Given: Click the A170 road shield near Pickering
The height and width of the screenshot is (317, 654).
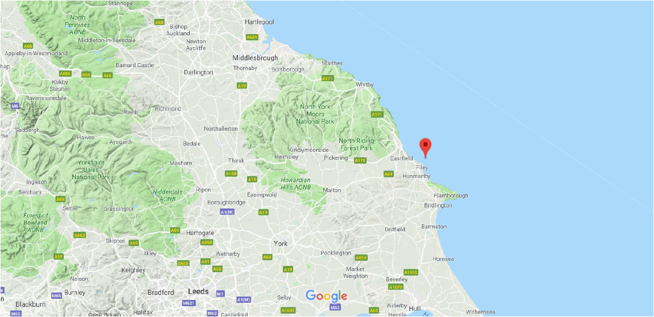Looking at the screenshot, I should coord(360,160).
